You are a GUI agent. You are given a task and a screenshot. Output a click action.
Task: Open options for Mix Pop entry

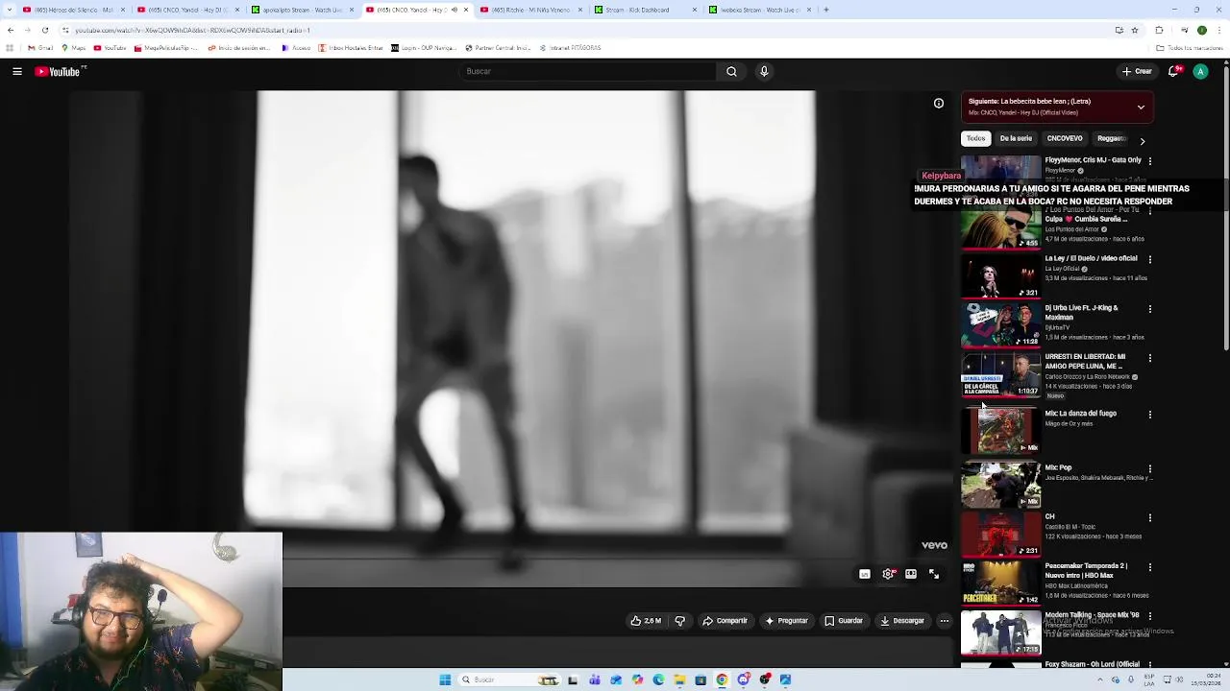pyautogui.click(x=1150, y=469)
